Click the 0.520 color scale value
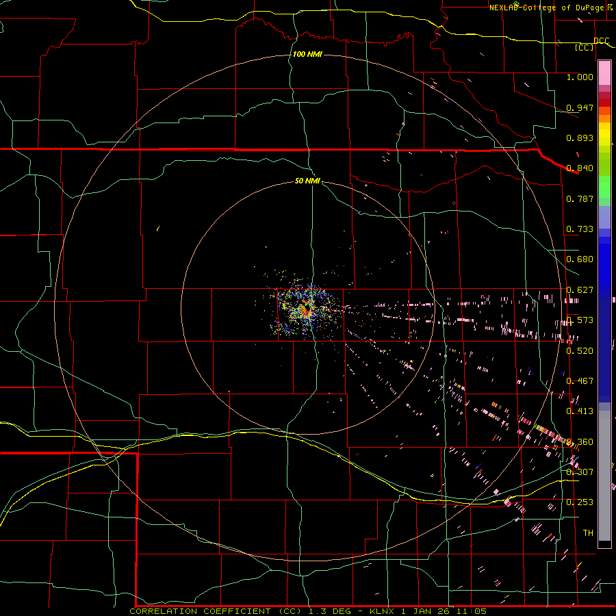 pyautogui.click(x=580, y=351)
